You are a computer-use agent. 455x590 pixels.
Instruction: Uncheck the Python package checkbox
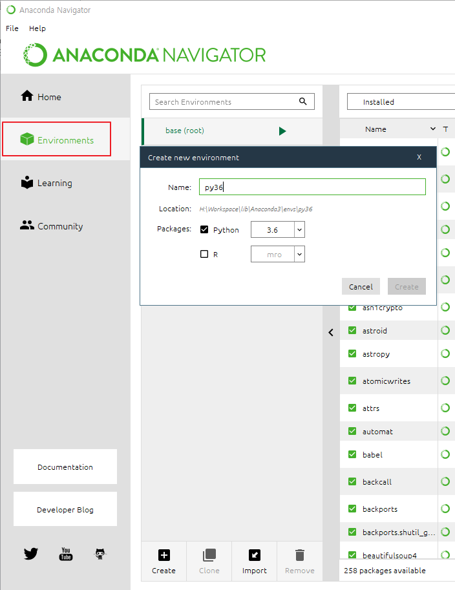pyautogui.click(x=204, y=229)
